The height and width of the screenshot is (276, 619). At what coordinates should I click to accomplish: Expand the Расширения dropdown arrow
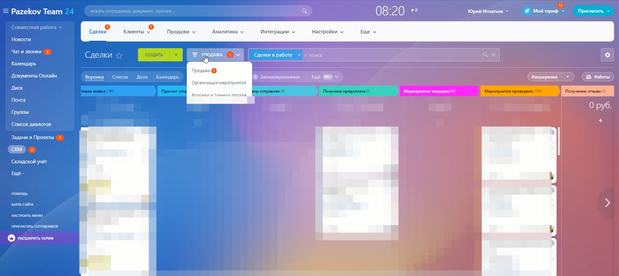pos(568,77)
